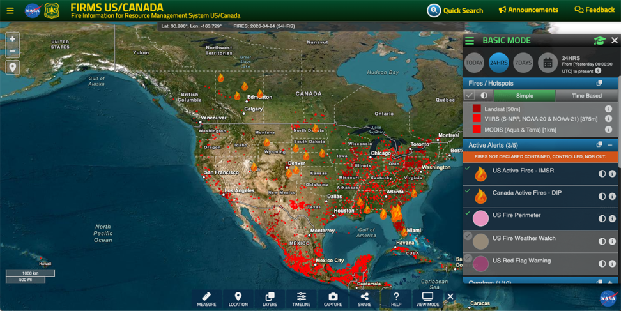Open the main hamburger menu at top-left
Screen dimensions: 621x311
point(10,11)
